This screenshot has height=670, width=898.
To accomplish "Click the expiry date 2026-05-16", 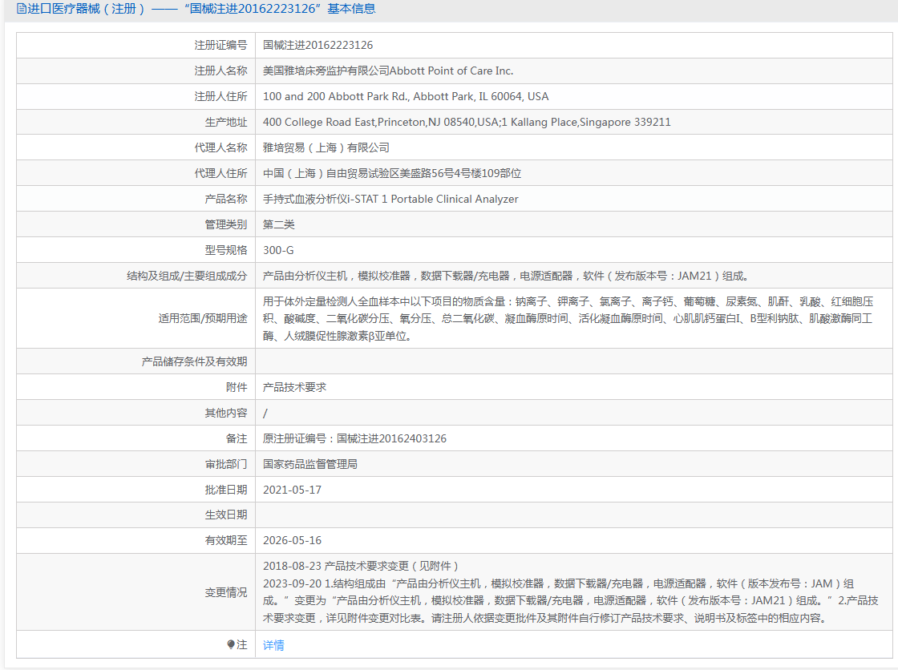I will click(292, 541).
